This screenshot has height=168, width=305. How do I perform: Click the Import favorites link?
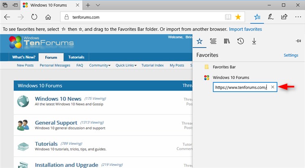tap(245, 29)
